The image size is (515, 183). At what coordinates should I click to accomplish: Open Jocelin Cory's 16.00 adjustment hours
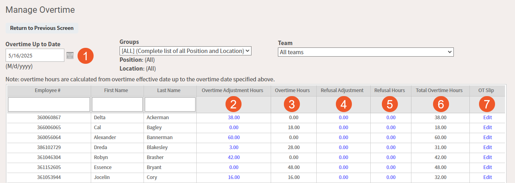click(234, 177)
